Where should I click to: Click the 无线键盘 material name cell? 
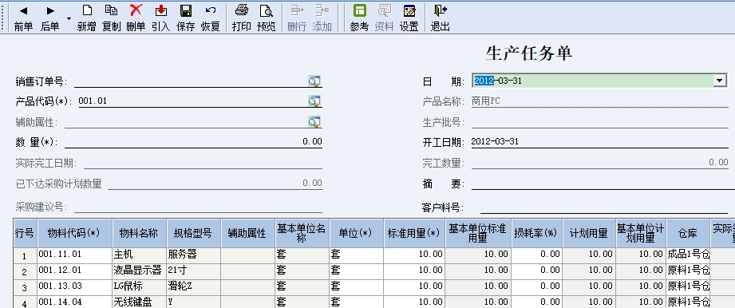[139, 302]
